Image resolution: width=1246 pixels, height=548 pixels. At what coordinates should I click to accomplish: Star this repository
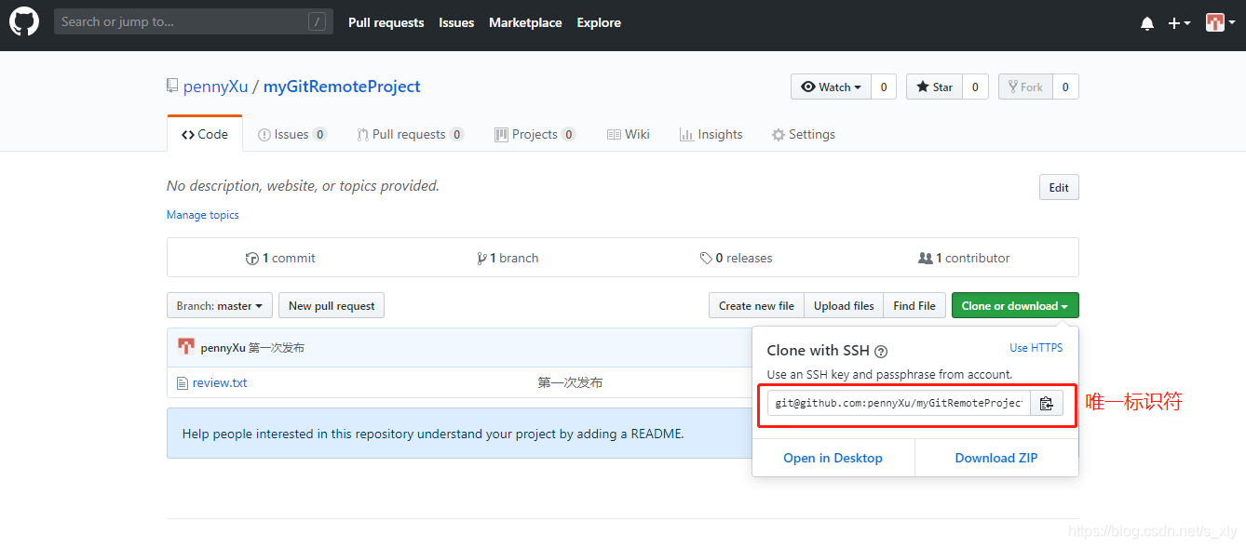tap(934, 87)
